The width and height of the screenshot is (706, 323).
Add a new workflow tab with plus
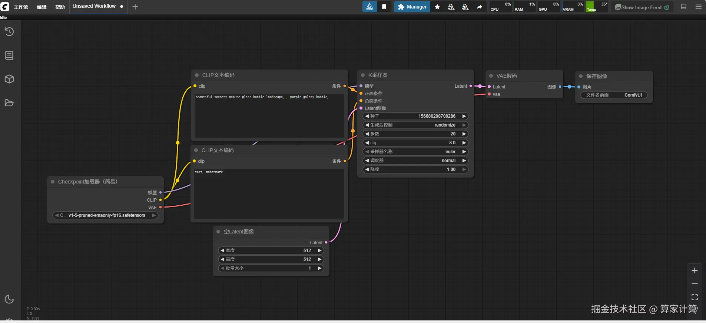[x=135, y=7]
